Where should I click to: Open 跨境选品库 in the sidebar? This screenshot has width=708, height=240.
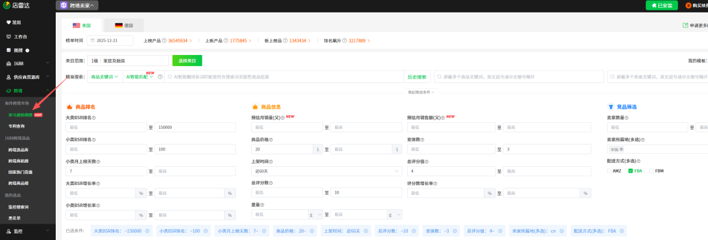(x=18, y=149)
